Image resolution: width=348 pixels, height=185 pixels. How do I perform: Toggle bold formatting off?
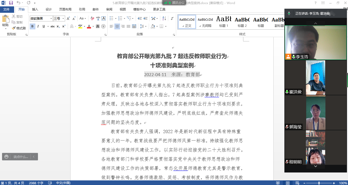pos(33,26)
